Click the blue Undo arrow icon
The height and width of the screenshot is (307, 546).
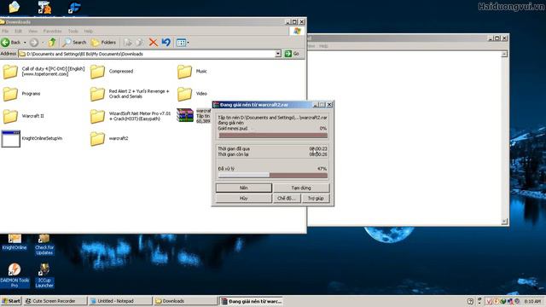pos(166,43)
